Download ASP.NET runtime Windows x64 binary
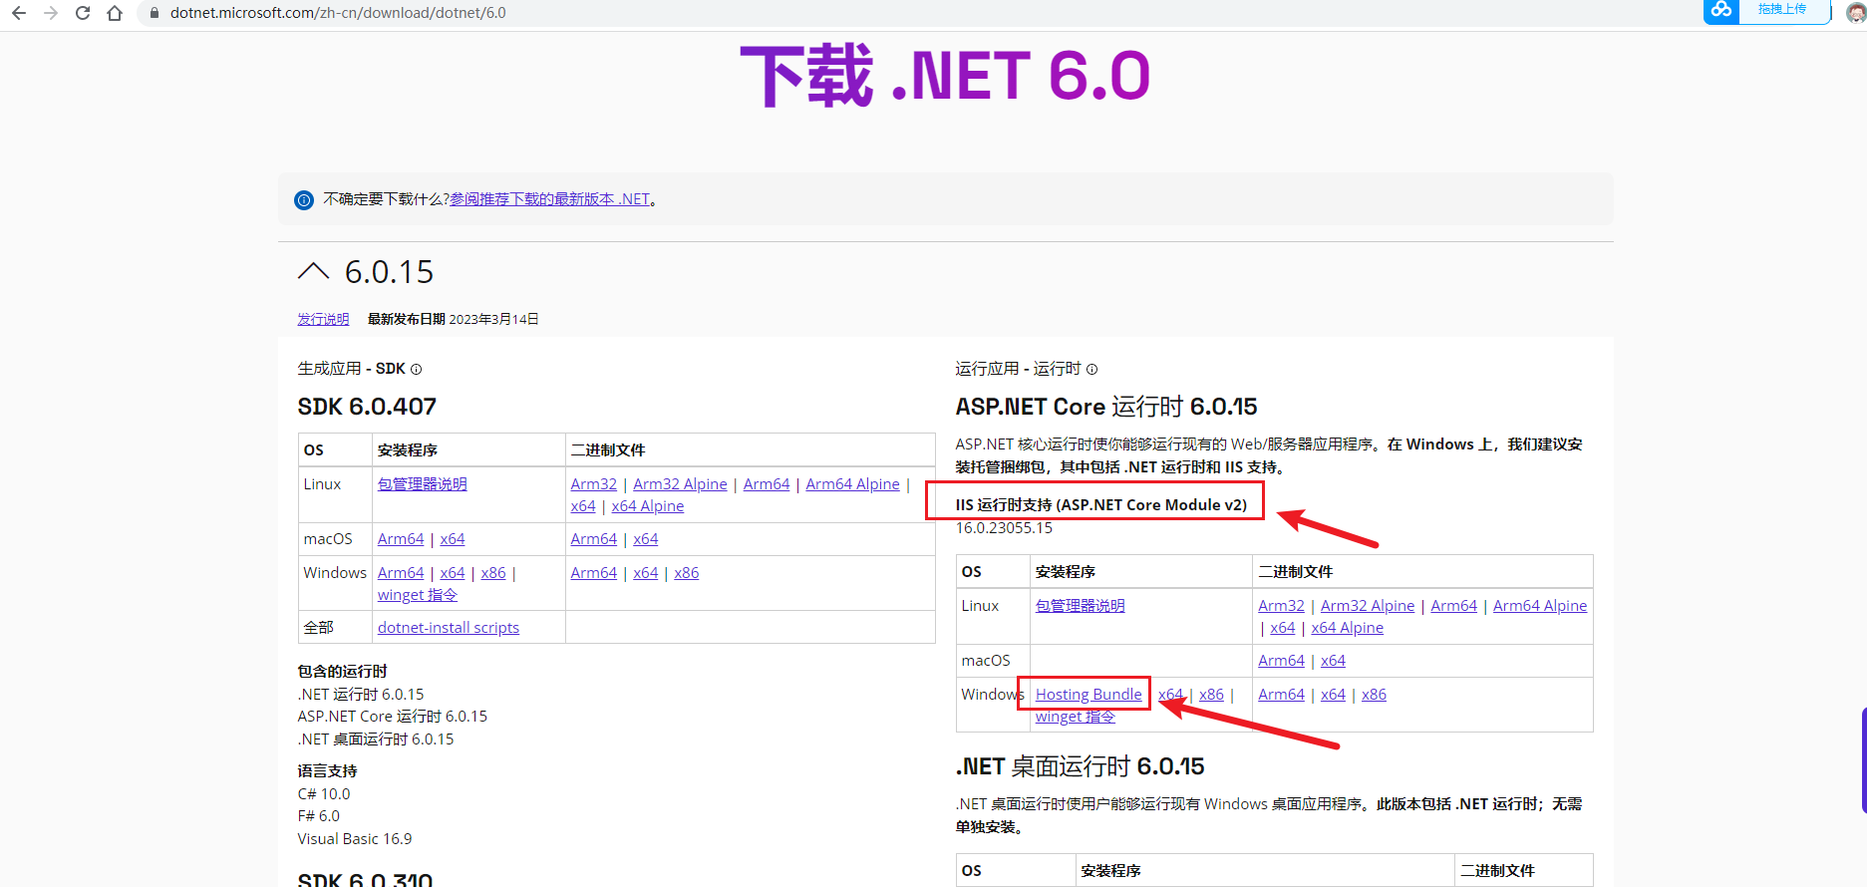The image size is (1867, 887). (x=1334, y=695)
